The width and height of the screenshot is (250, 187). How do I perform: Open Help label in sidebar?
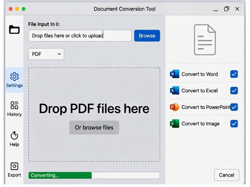pyautogui.click(x=14, y=145)
